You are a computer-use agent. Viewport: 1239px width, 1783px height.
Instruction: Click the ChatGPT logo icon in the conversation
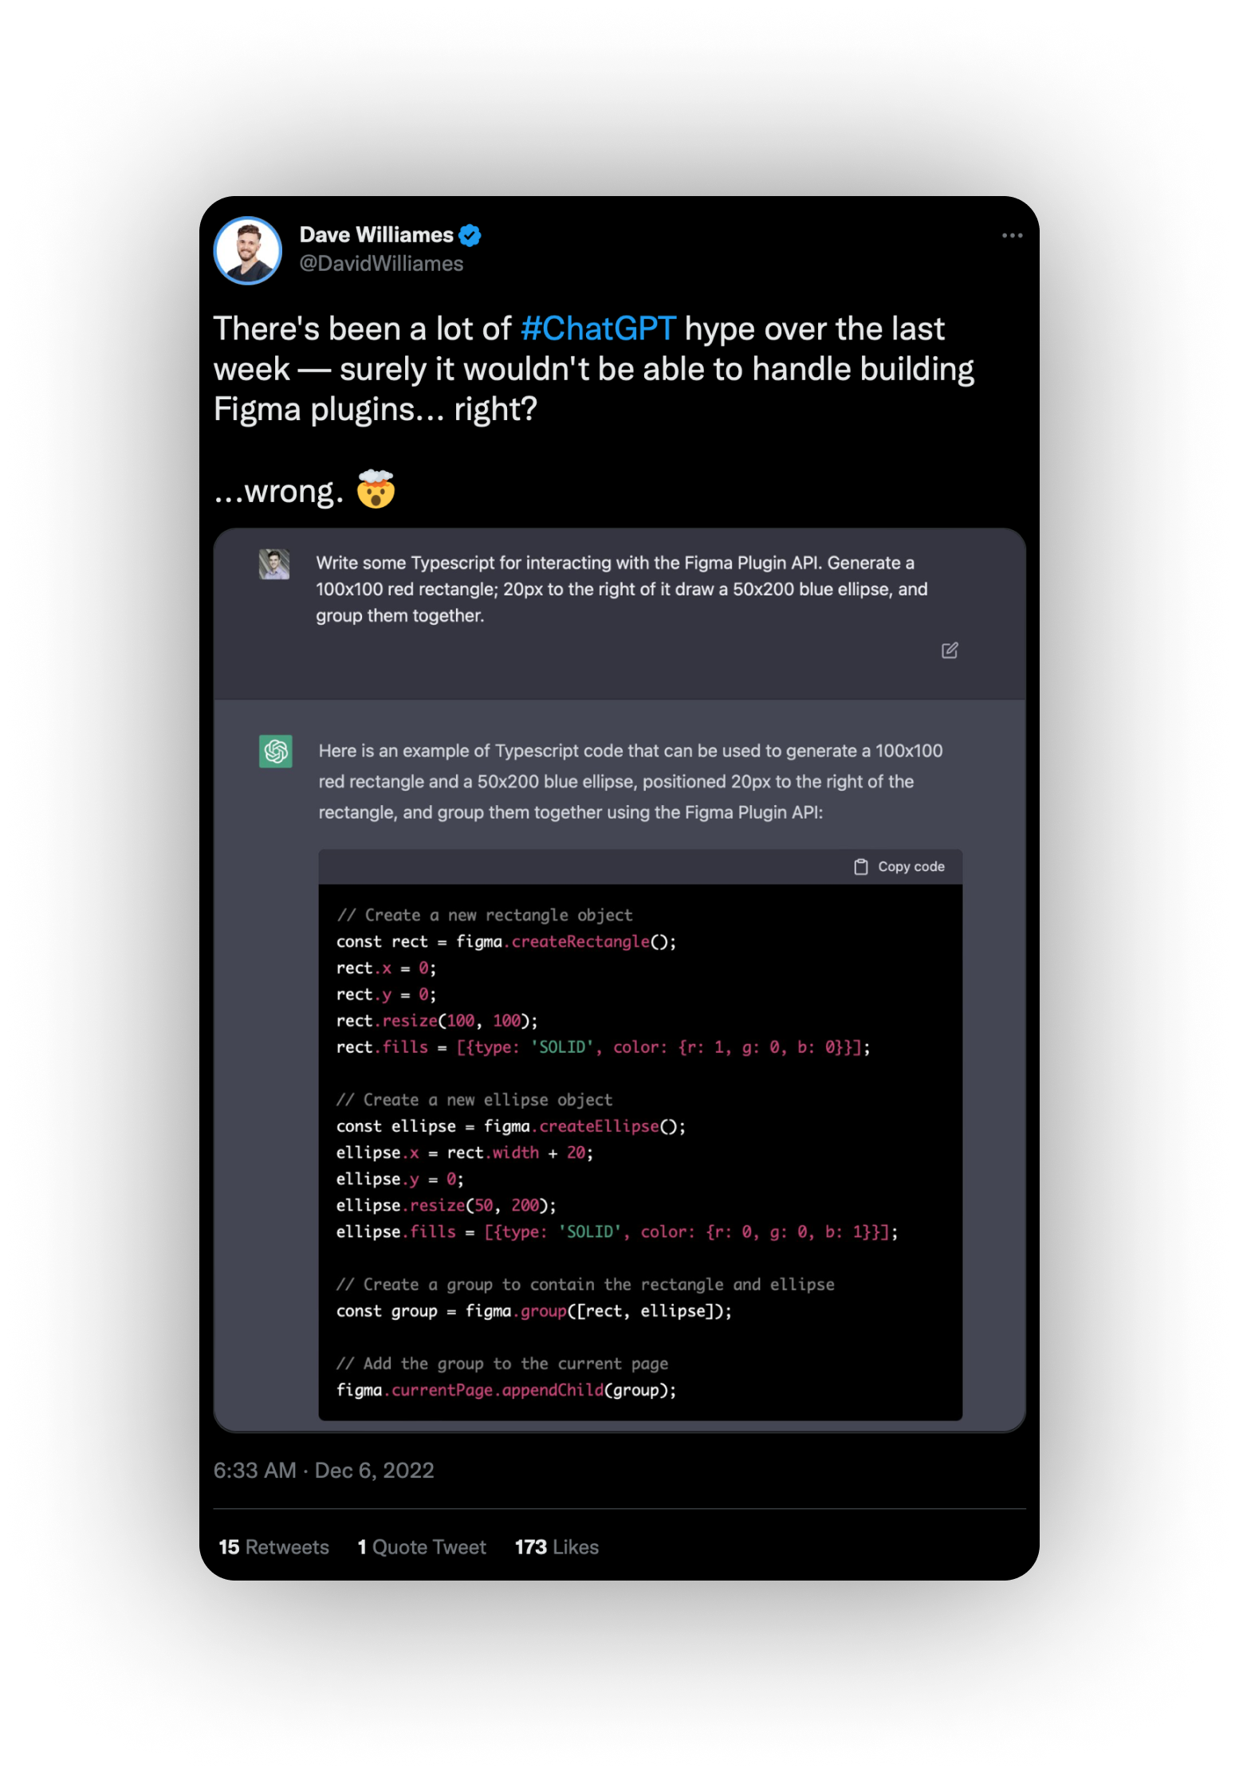[273, 750]
